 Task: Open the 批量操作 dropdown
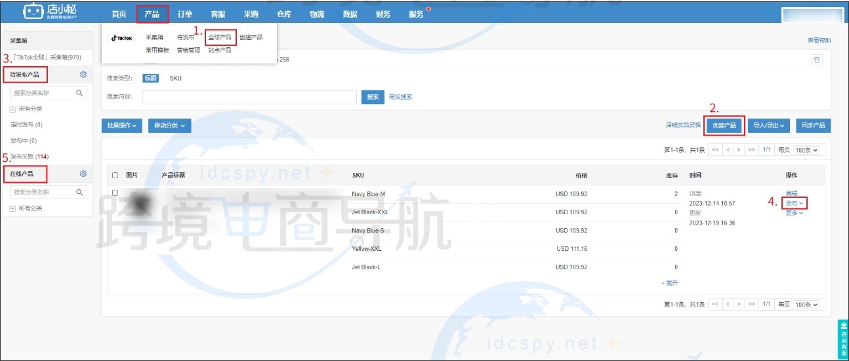[122, 125]
